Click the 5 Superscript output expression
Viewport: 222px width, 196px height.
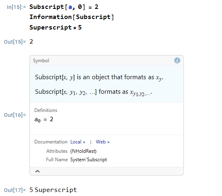pyautogui.click(x=53, y=190)
